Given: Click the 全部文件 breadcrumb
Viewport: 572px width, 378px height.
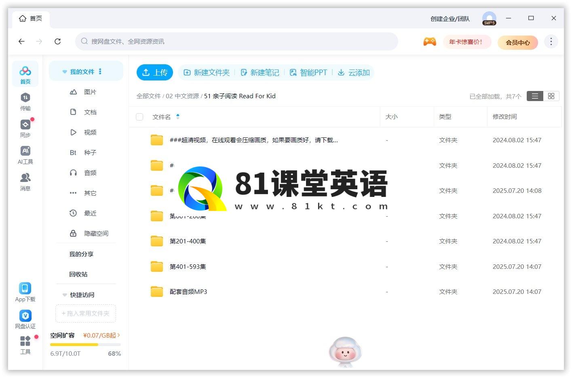Looking at the screenshot, I should point(148,96).
